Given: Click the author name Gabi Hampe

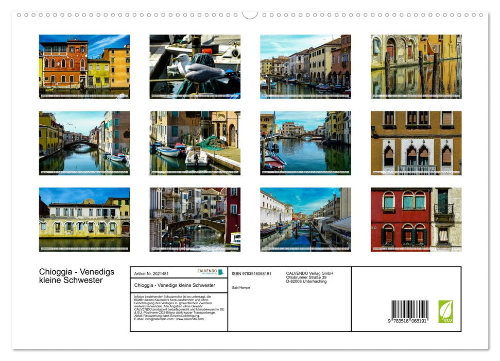Looking at the screenshot, I should coord(240,287).
